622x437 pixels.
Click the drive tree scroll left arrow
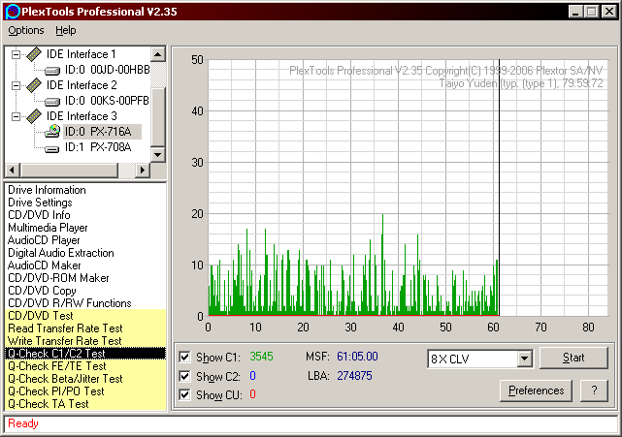(x=12, y=170)
